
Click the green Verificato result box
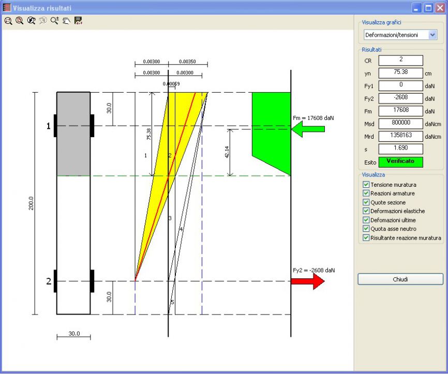click(400, 161)
